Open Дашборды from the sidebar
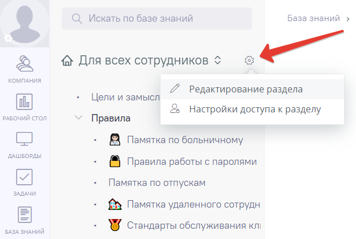This screenshot has height=239, width=356. click(x=25, y=145)
